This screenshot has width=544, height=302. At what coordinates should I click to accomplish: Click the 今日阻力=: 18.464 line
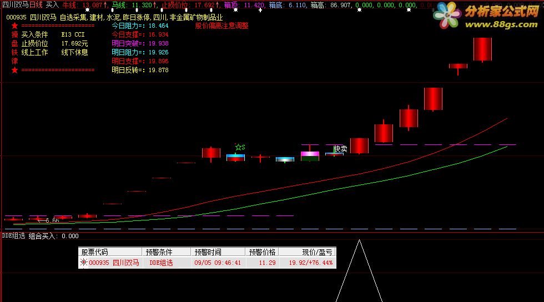coord(140,26)
